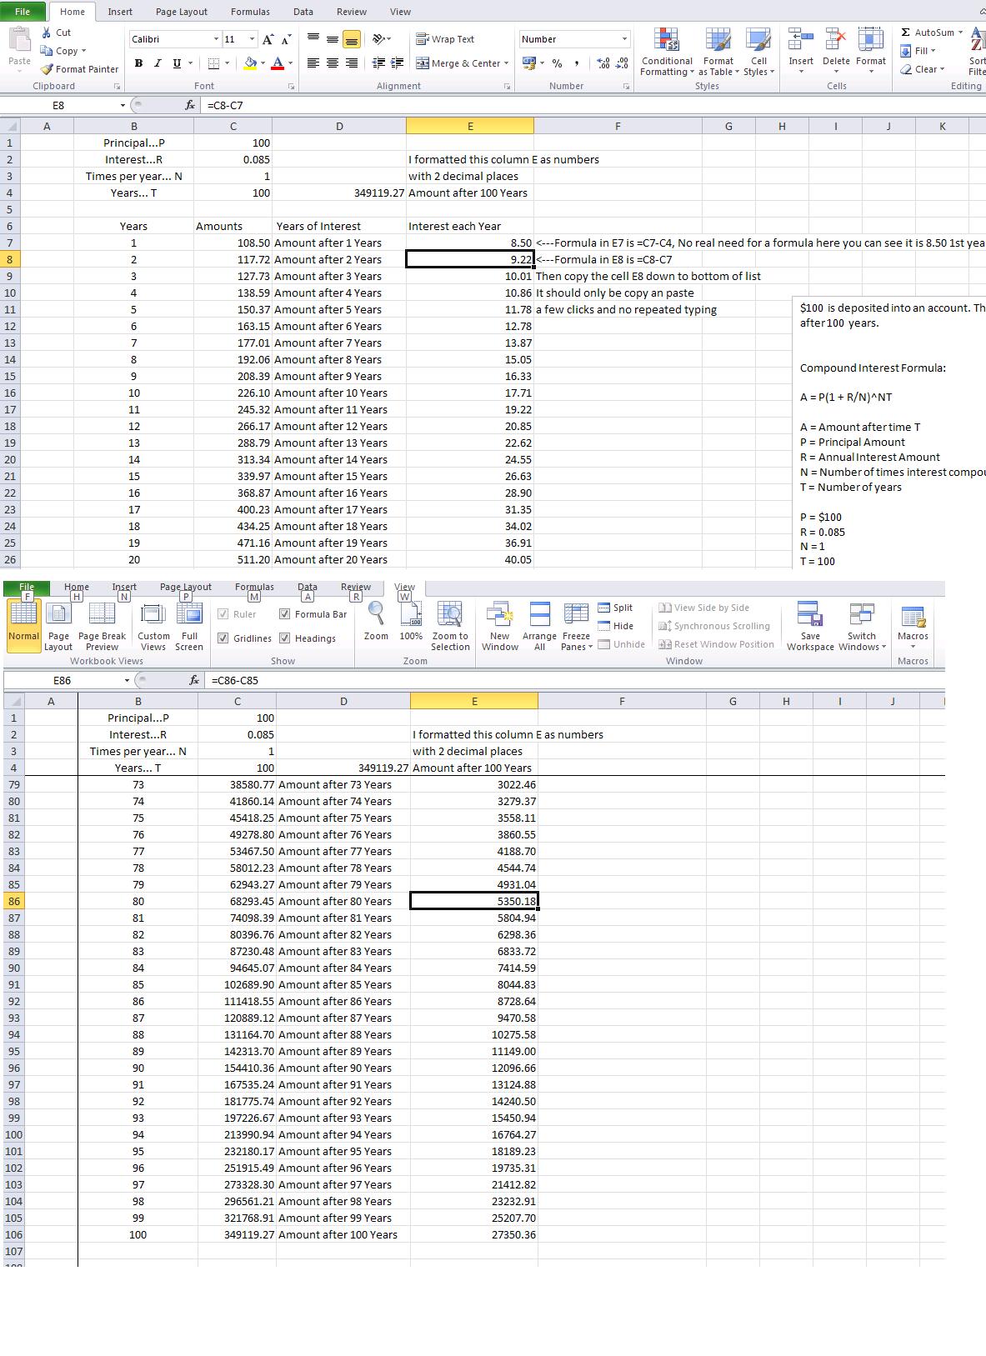The height and width of the screenshot is (1356, 986).
Task: Click the Wrap Text button
Action: coord(445,39)
